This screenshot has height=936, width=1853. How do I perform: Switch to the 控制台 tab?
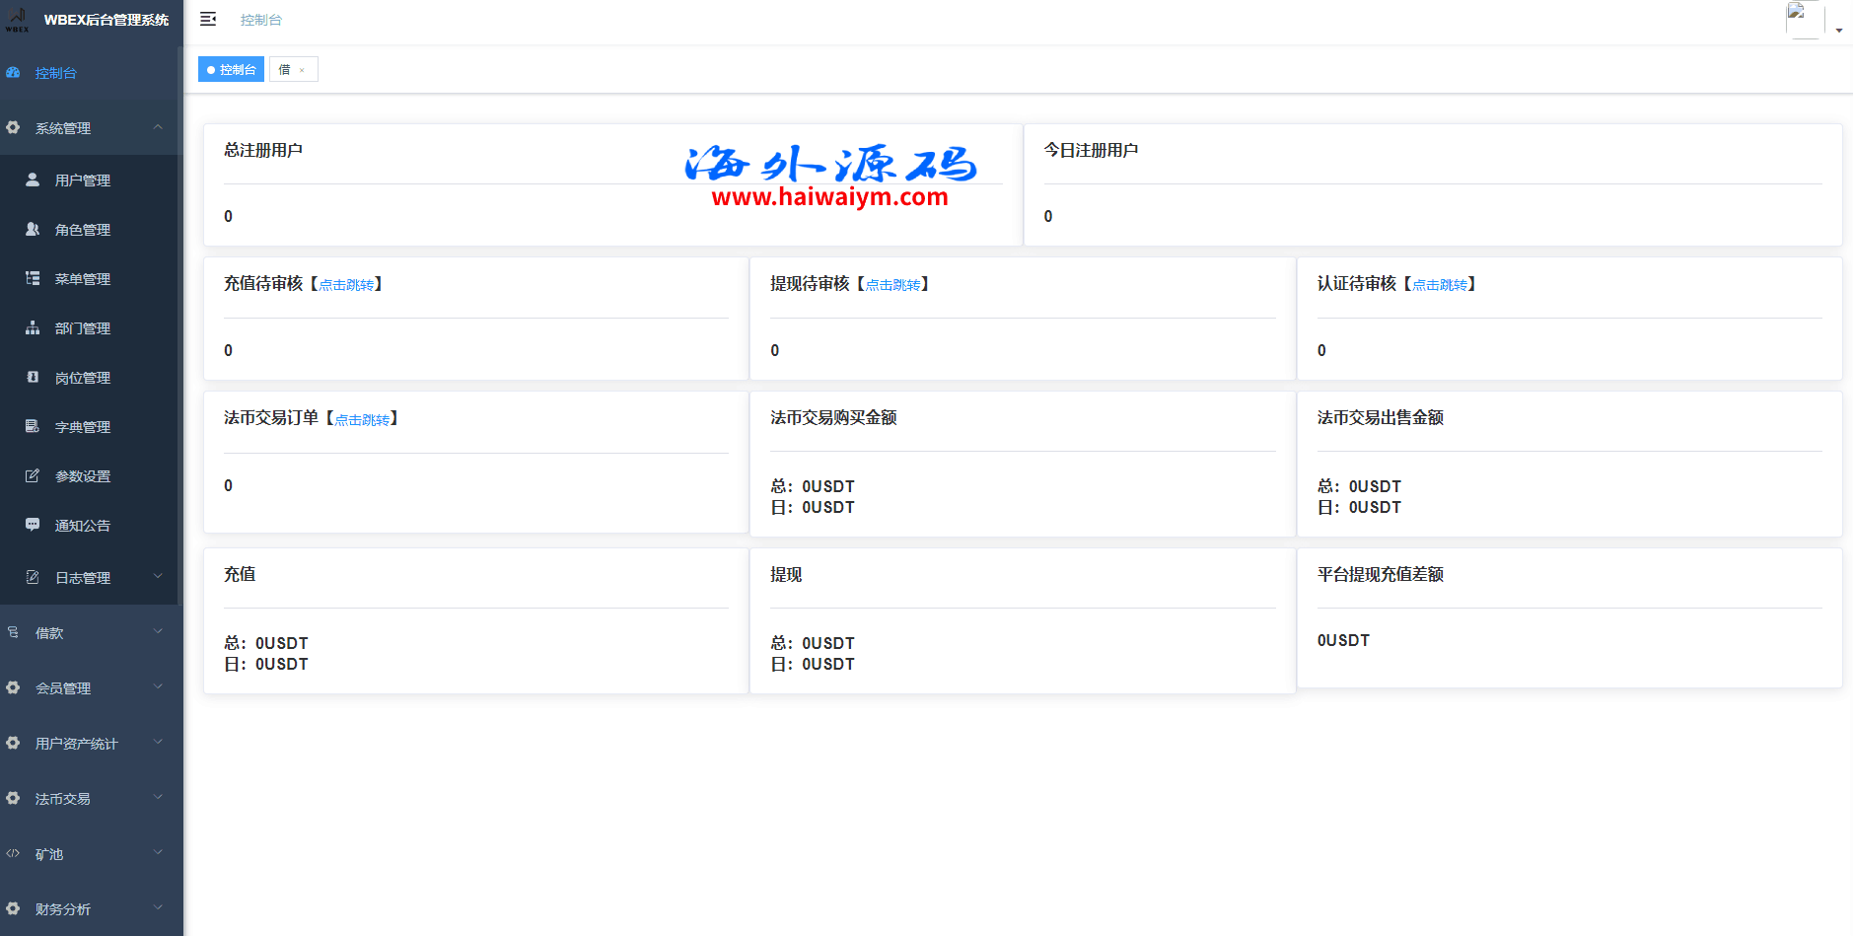tap(232, 70)
